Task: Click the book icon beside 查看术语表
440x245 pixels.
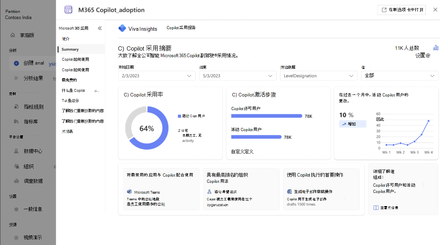Action: point(376,208)
